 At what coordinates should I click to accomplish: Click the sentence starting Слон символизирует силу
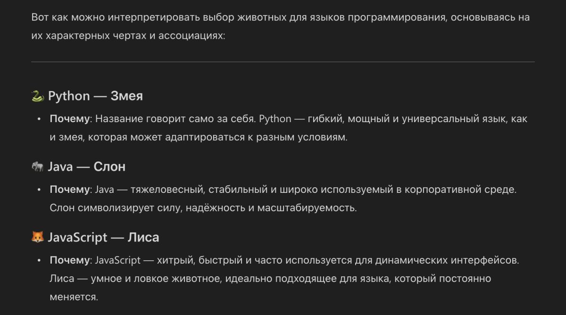[203, 208]
